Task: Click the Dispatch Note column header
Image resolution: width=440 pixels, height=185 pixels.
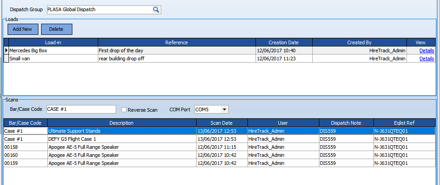Action: click(x=346, y=123)
